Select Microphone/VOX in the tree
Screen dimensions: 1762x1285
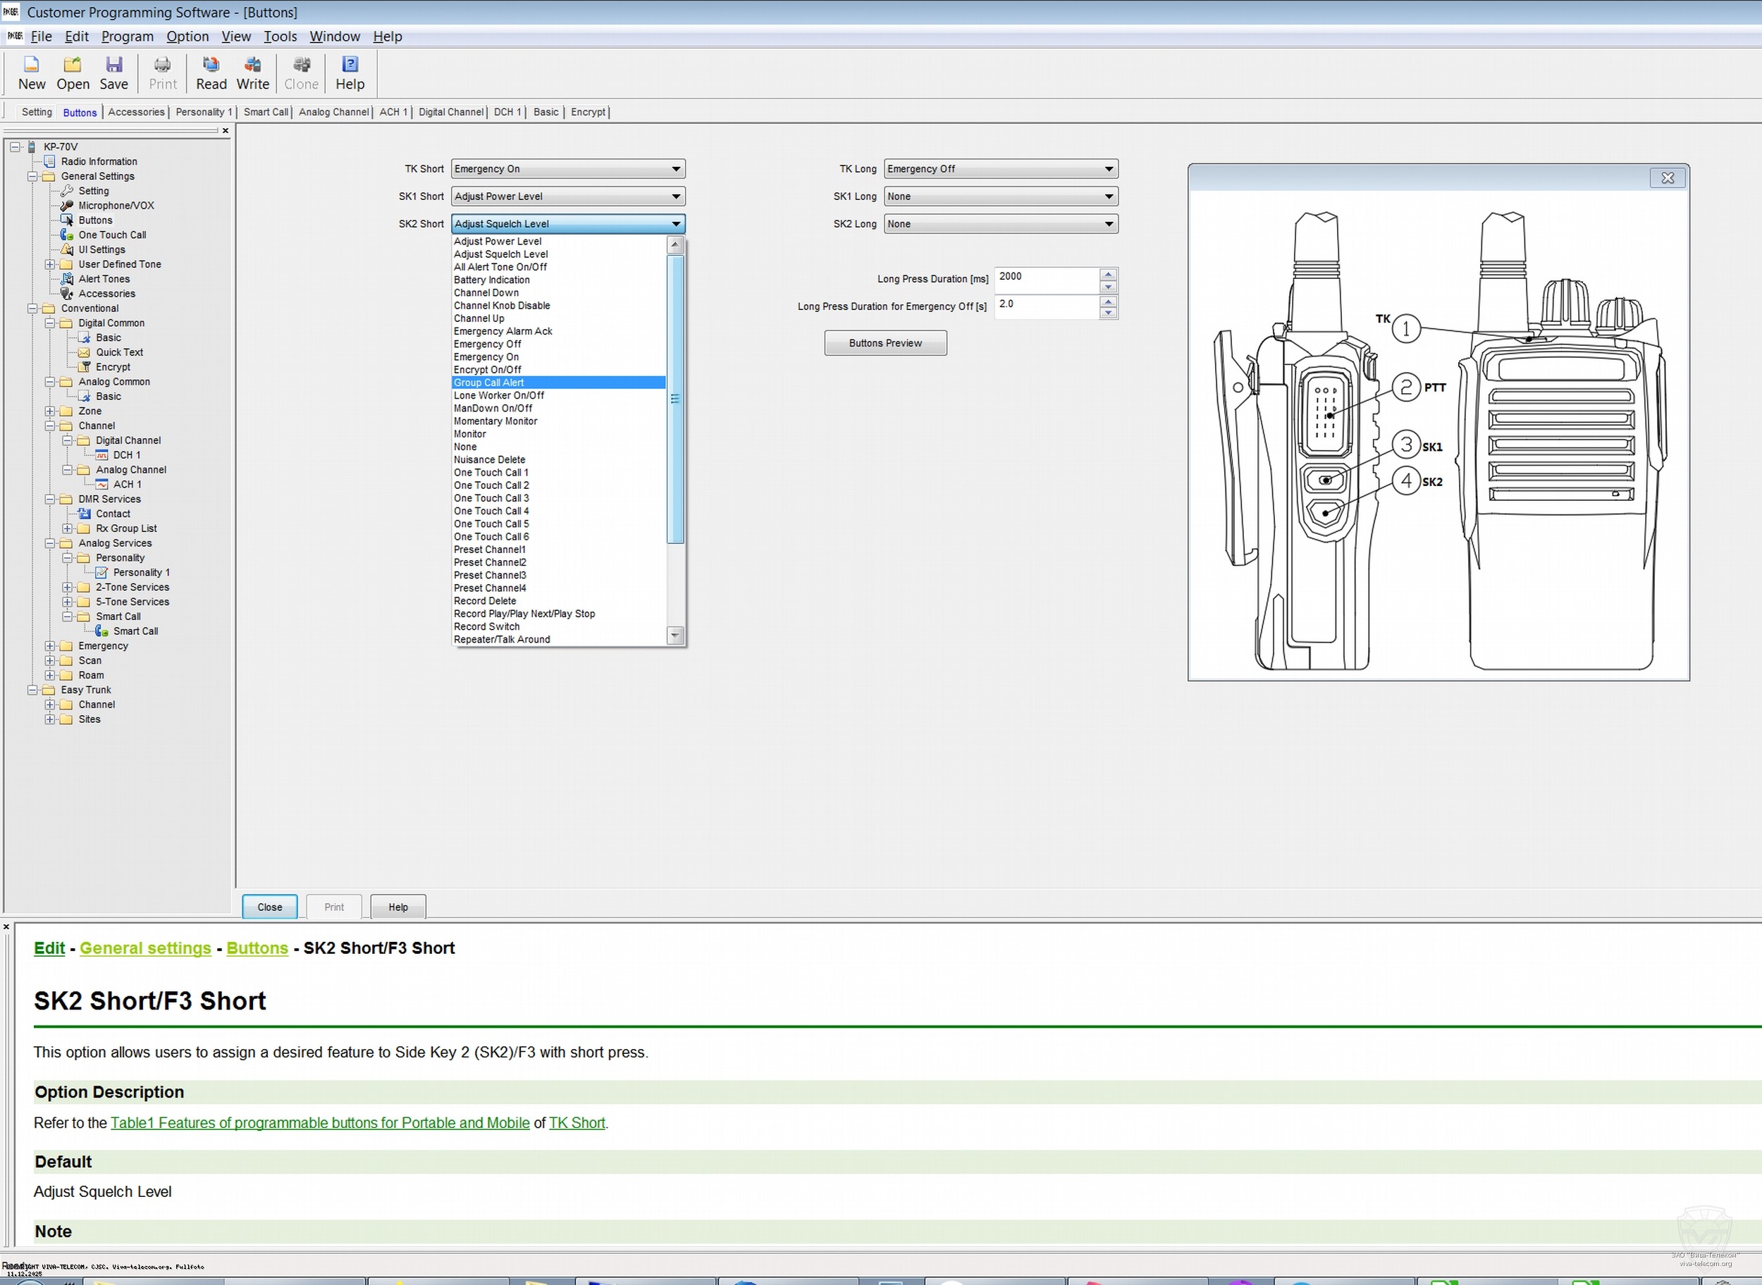point(116,205)
